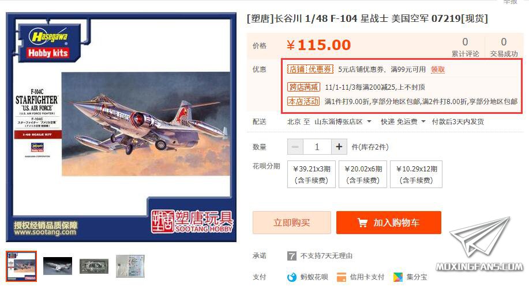
Task: Click the Hasegawa Hobby kits logo
Action: (x=49, y=44)
